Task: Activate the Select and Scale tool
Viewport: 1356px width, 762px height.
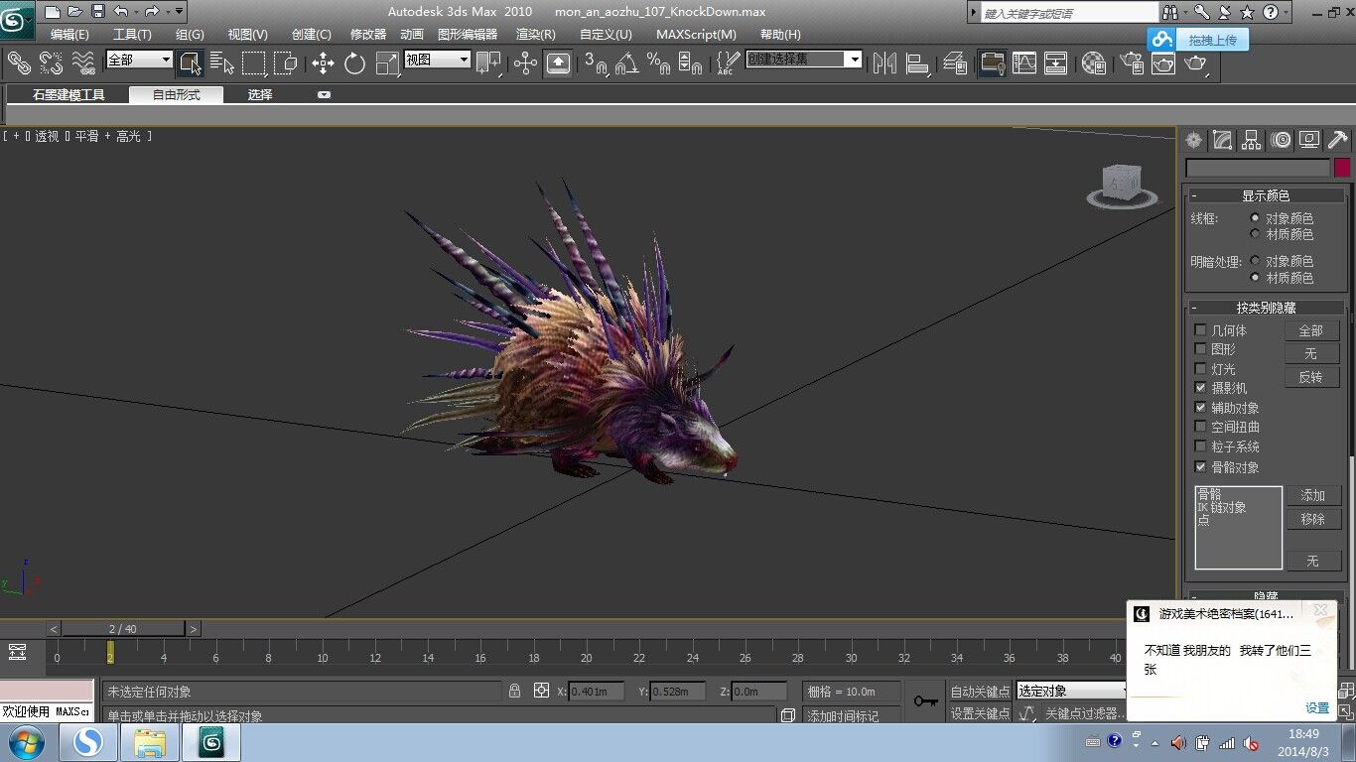Action: [386, 63]
